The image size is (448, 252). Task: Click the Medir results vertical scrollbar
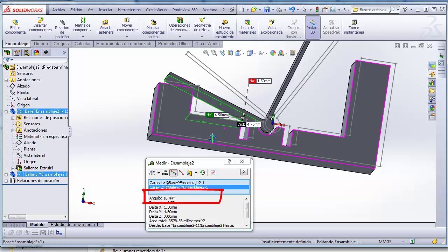(246, 212)
